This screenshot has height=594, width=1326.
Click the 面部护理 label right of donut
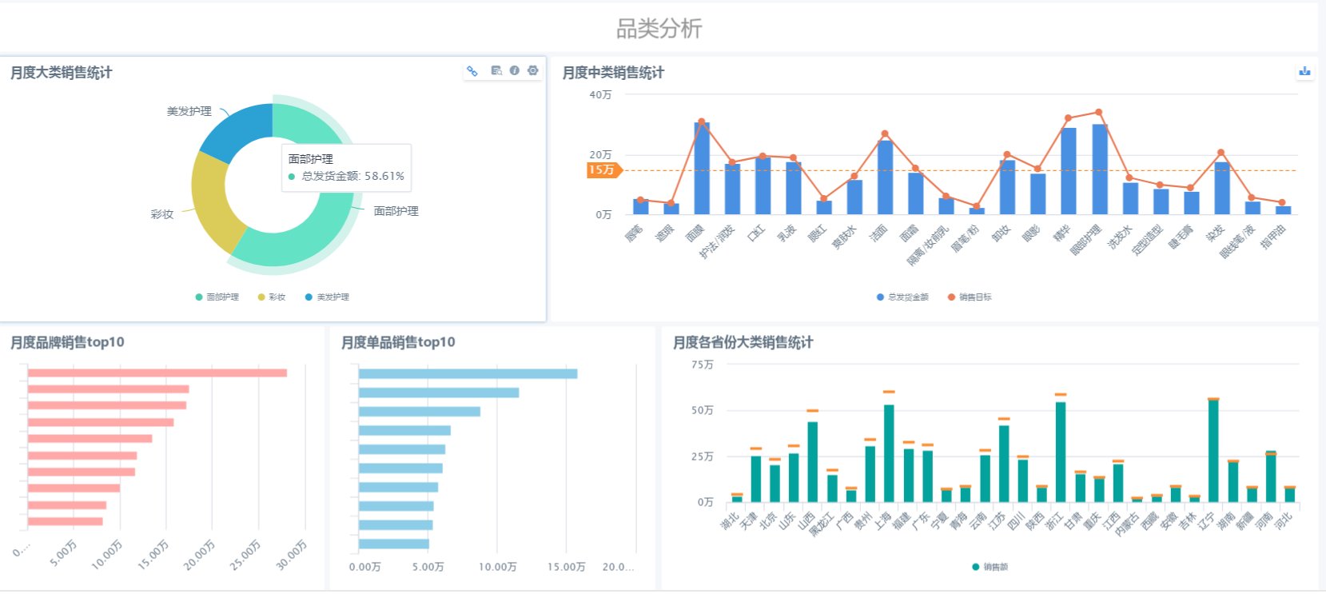[396, 211]
